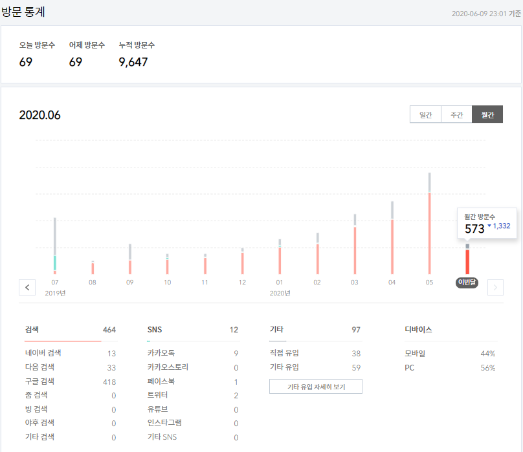Click the 빙 검색 row
The image size is (523, 452).
71,409
